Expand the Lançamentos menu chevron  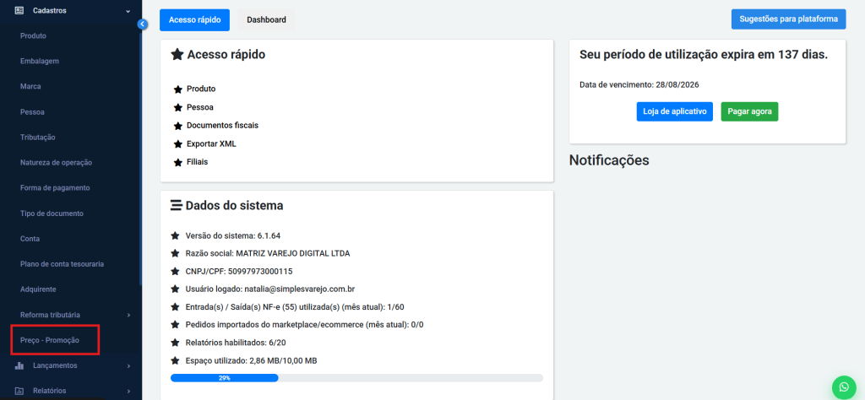tap(128, 365)
